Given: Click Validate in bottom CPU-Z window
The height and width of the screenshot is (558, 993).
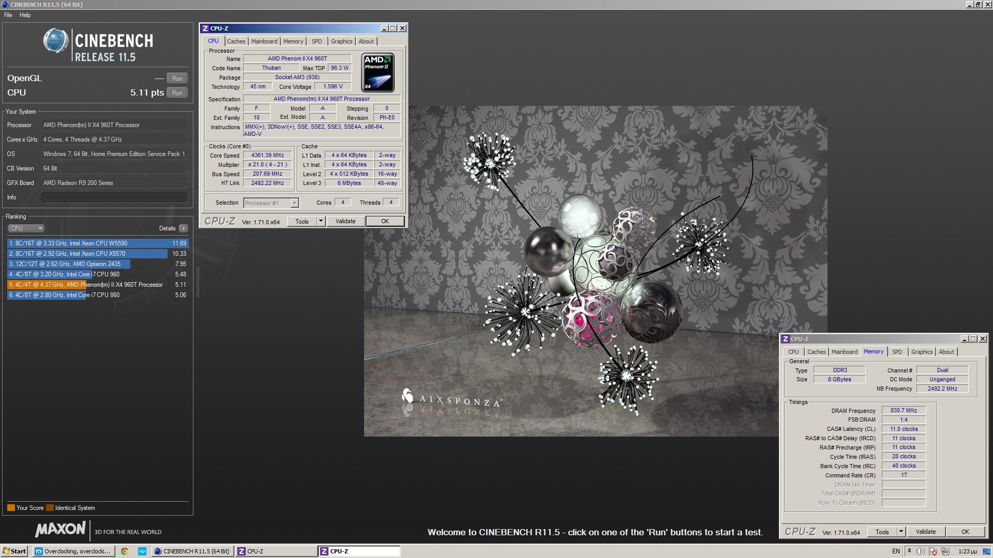Looking at the screenshot, I should [x=926, y=532].
